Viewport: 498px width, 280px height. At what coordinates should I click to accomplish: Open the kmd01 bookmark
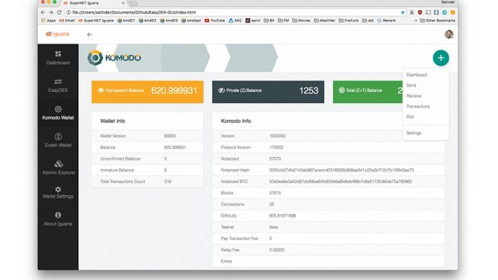126,21
